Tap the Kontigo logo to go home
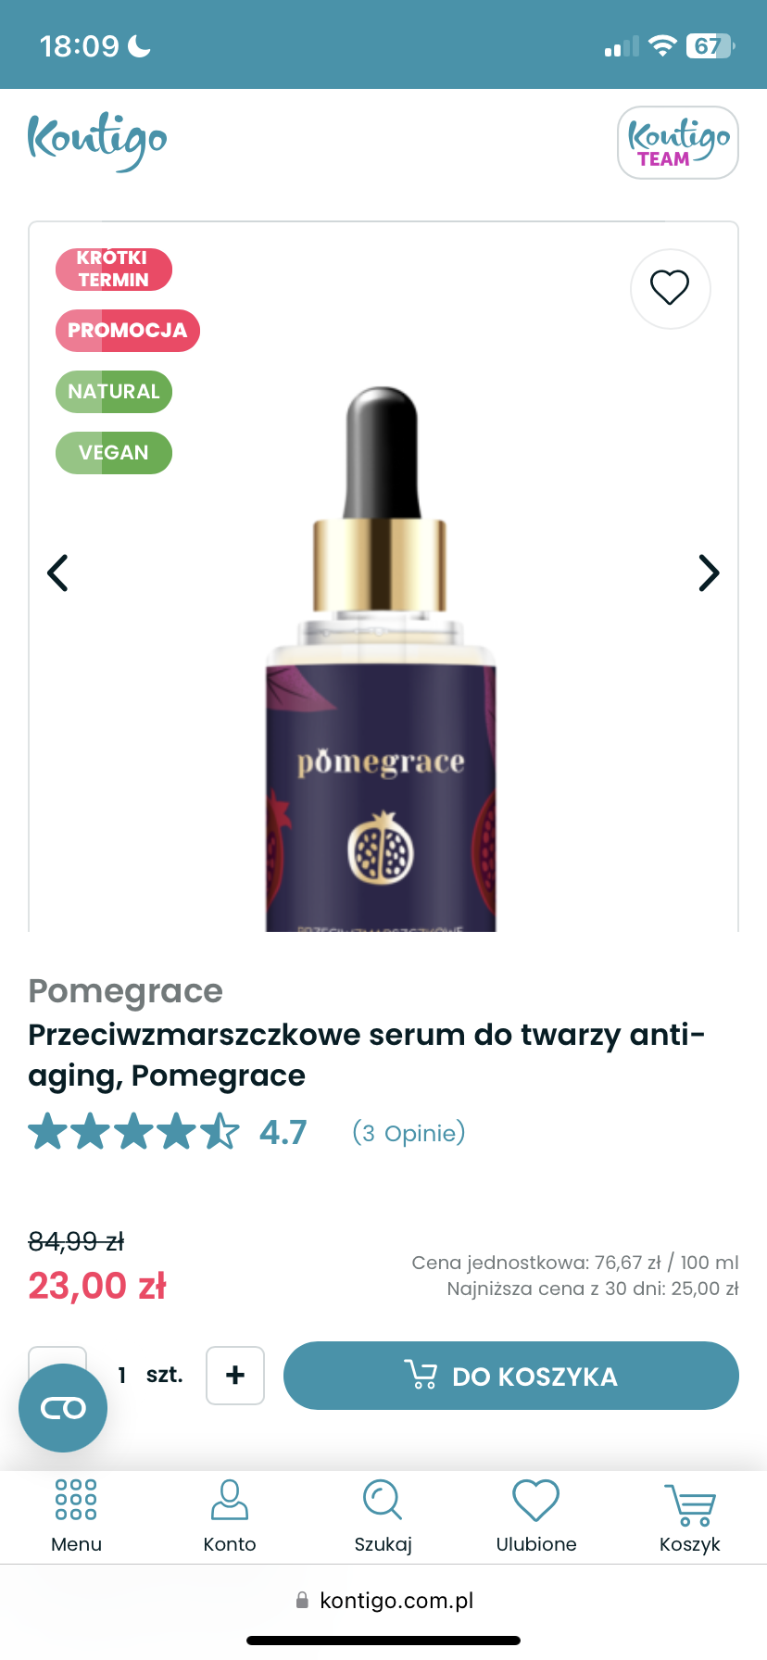Image resolution: width=767 pixels, height=1660 pixels. pyautogui.click(x=97, y=141)
